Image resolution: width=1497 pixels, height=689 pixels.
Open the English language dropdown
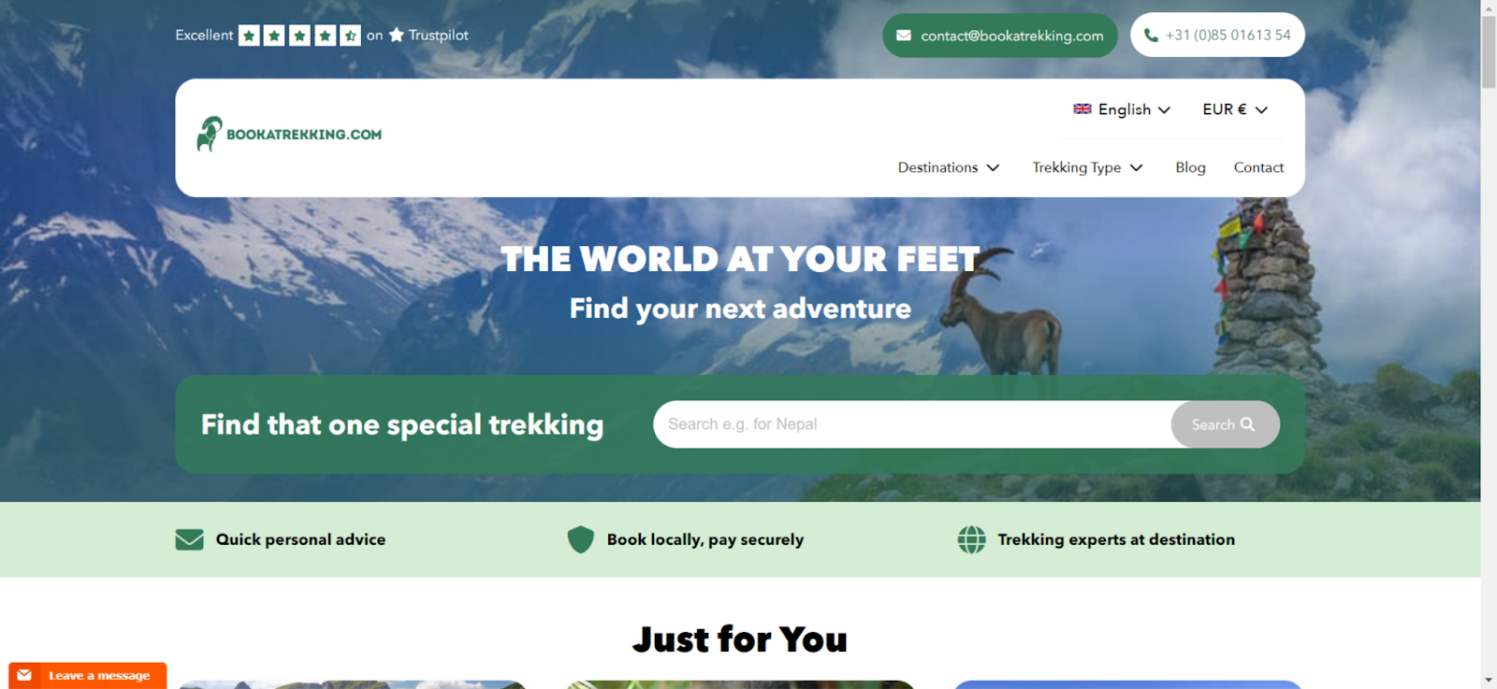click(x=1122, y=109)
